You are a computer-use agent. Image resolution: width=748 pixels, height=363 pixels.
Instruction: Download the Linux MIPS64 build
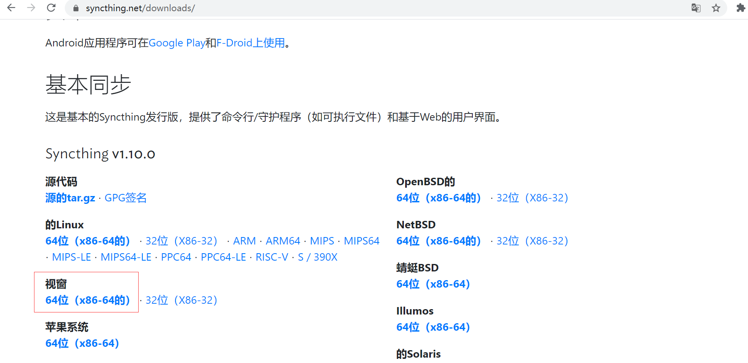coord(362,241)
